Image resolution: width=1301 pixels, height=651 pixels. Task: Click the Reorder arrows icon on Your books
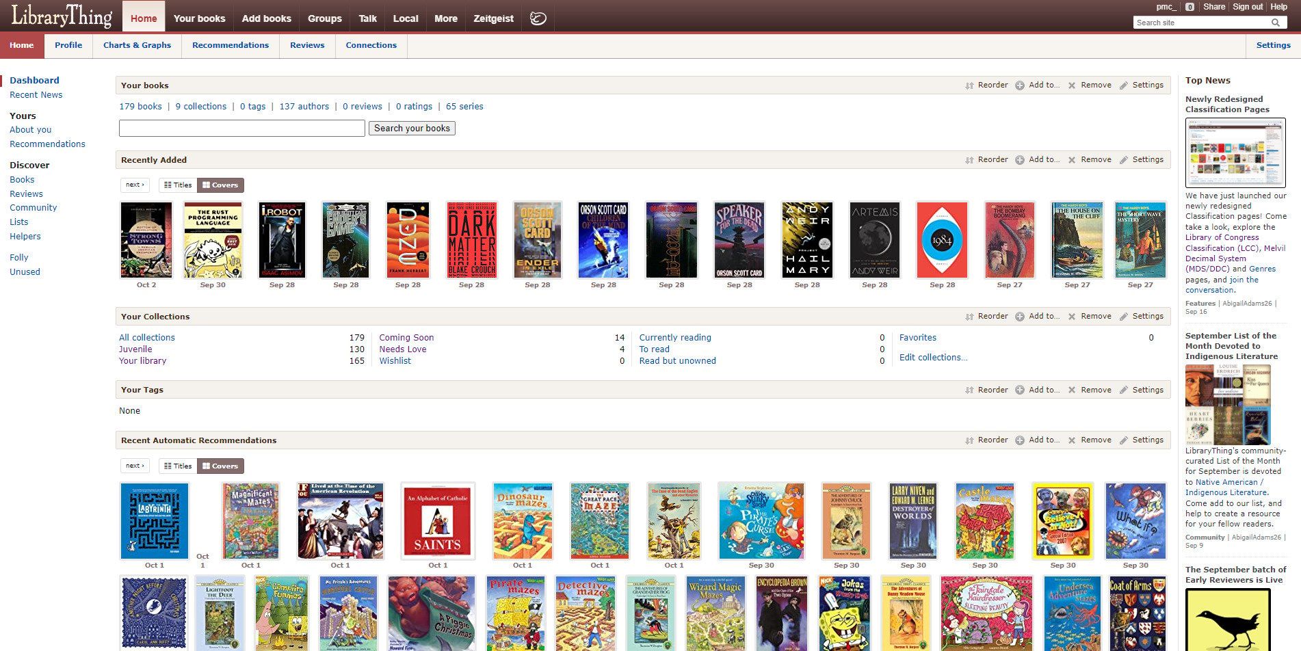pyautogui.click(x=970, y=85)
